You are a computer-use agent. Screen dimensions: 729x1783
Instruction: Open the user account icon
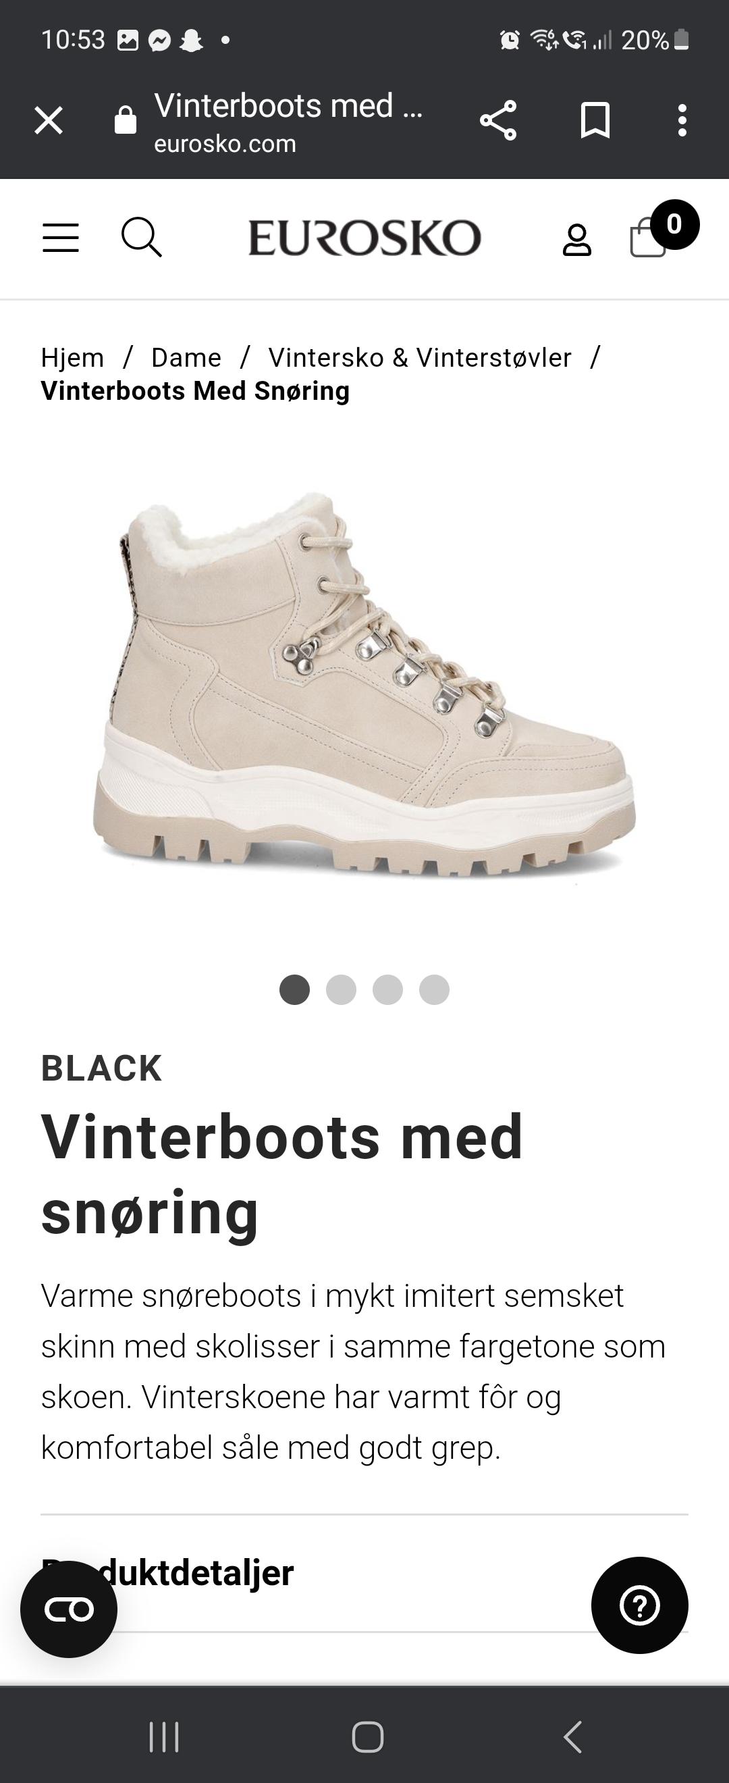pyautogui.click(x=577, y=240)
